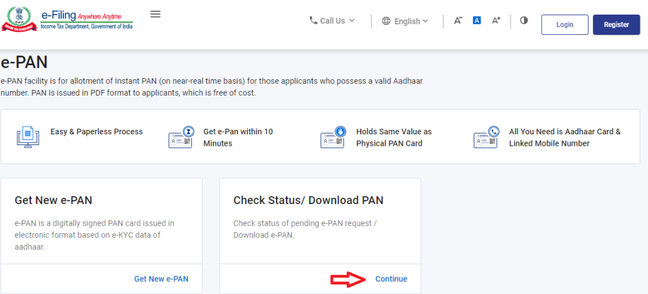Decrease font size with A- icon
Screen dimensions: 648x294
click(458, 20)
